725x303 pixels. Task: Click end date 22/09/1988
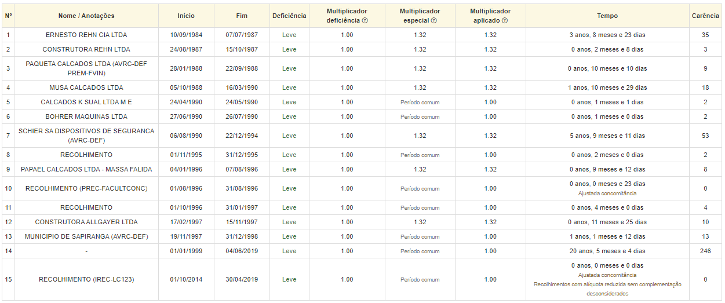coord(242,68)
